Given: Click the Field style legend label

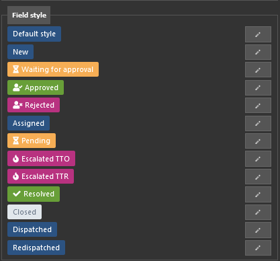Looking at the screenshot, I should coord(29,15).
